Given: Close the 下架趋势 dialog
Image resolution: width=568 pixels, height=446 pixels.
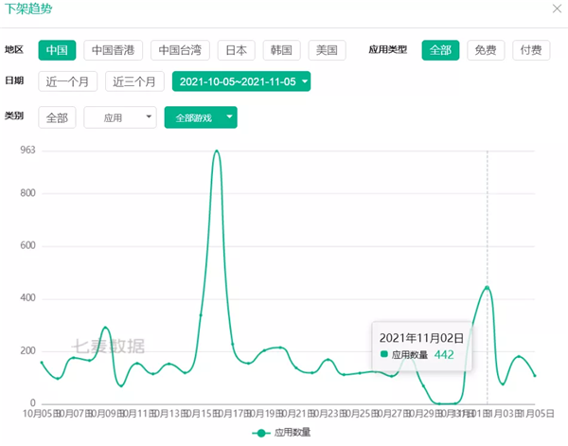Looking at the screenshot, I should coord(557,9).
